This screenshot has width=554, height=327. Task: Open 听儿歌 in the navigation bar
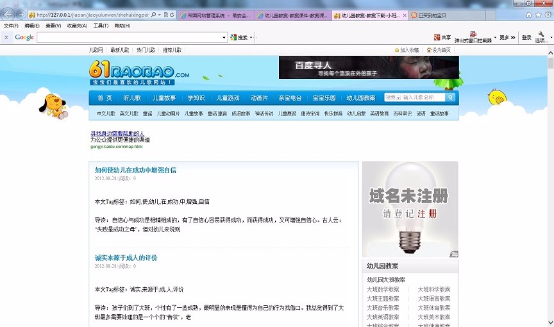[x=132, y=98]
